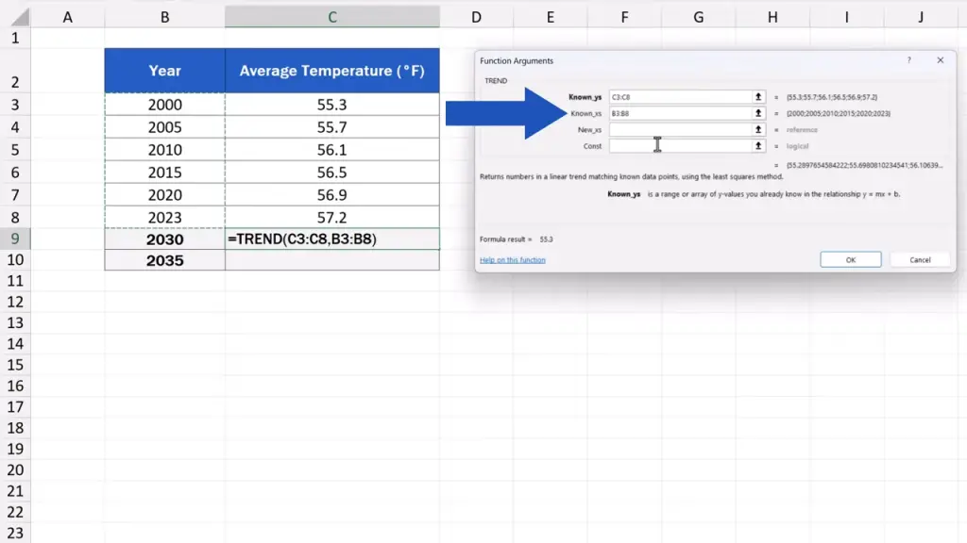Select column C header
Image resolution: width=967 pixels, height=543 pixels.
331,17
